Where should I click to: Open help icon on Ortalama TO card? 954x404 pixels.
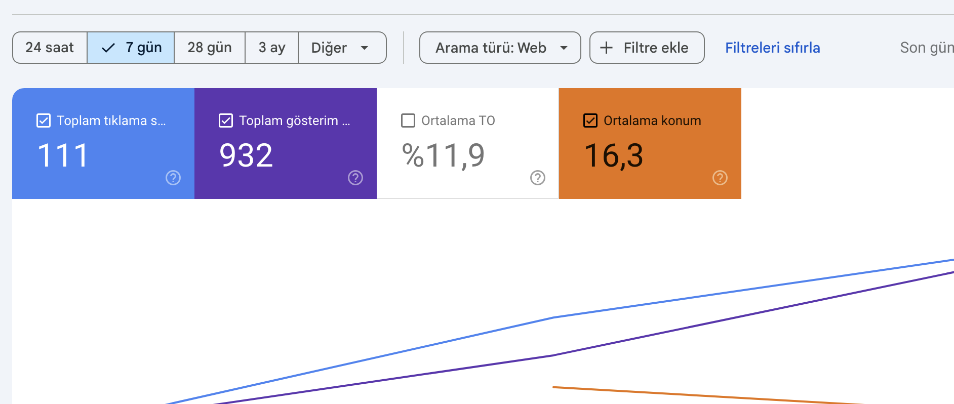(x=538, y=178)
